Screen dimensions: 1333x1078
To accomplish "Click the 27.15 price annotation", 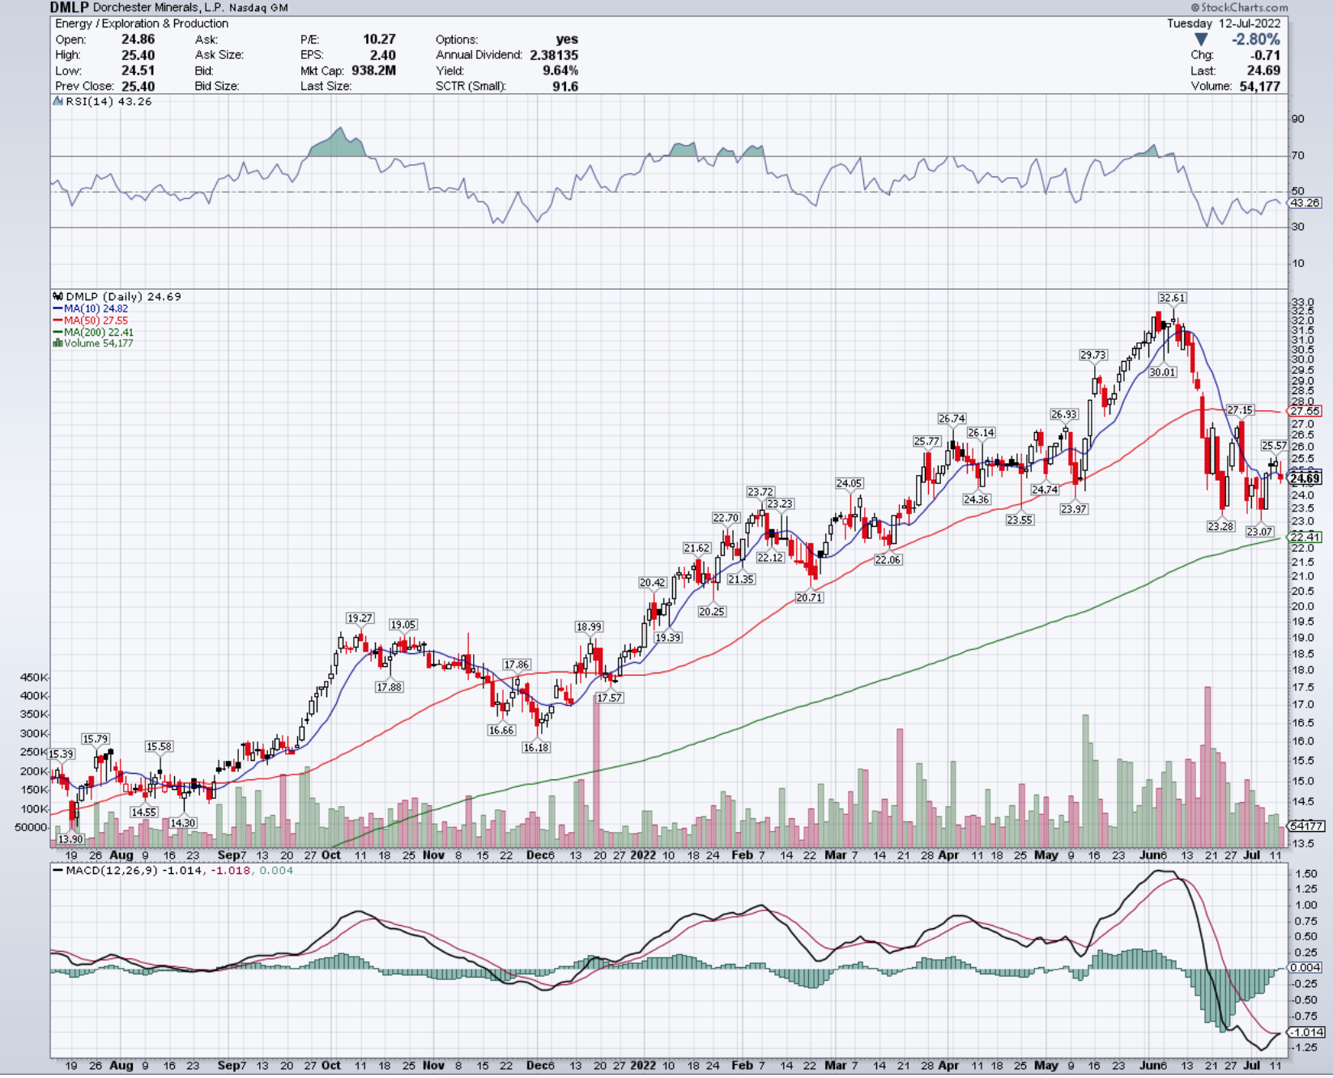I will pos(1240,410).
